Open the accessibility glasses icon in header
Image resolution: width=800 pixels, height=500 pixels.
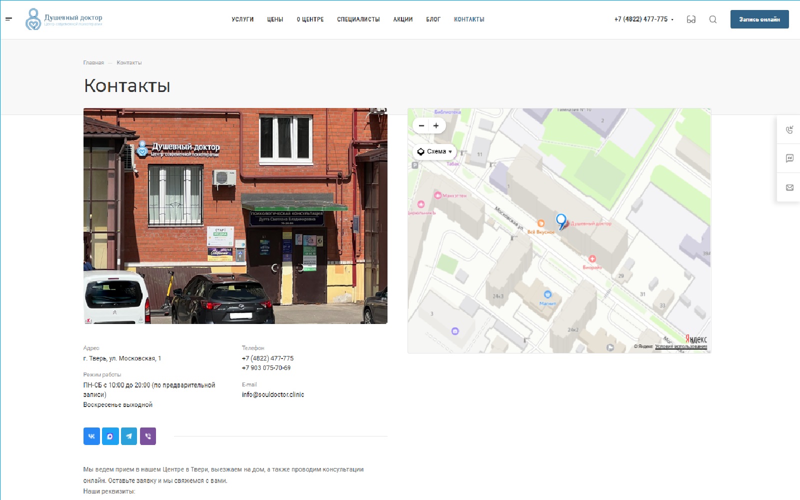click(x=691, y=19)
